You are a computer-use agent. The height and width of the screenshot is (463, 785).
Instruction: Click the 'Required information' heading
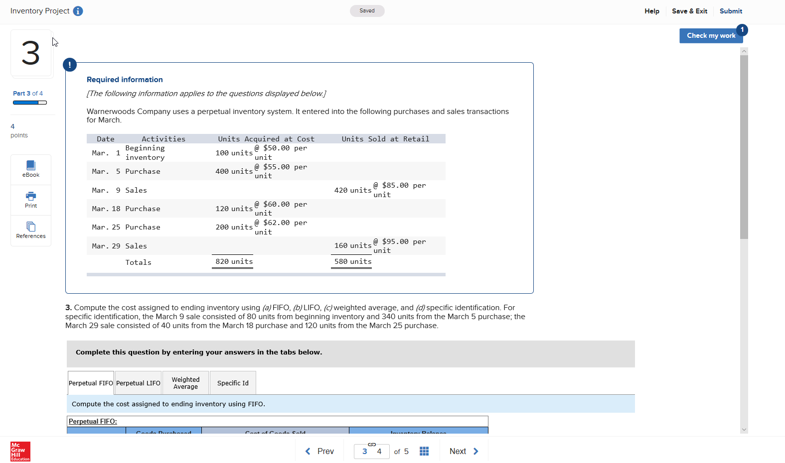(125, 80)
